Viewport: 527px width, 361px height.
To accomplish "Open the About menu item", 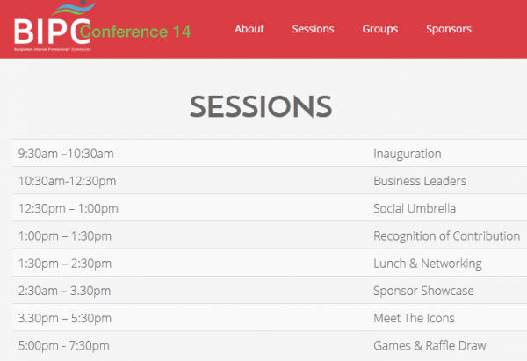I will click(x=249, y=29).
